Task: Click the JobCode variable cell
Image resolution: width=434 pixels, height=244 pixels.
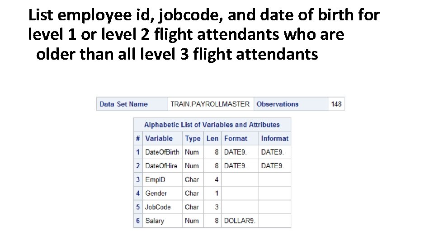Action: 162,207
